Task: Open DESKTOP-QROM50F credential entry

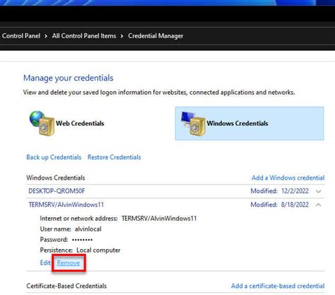Action: (57, 191)
